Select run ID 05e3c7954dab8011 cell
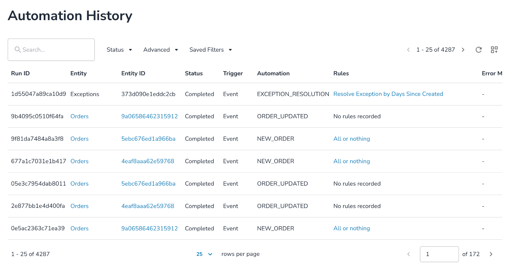509x270 pixels. click(x=39, y=184)
